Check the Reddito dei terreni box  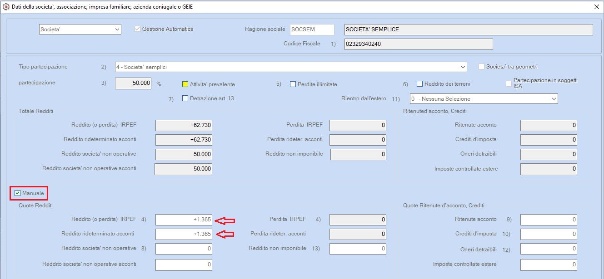(x=420, y=83)
